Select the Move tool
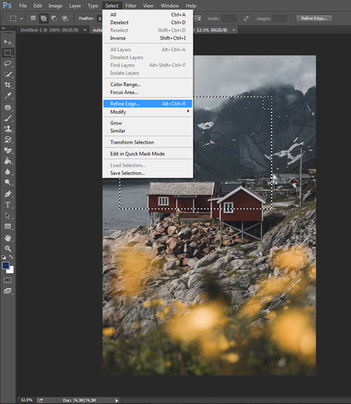Viewport: 351px width, 404px height. point(8,42)
